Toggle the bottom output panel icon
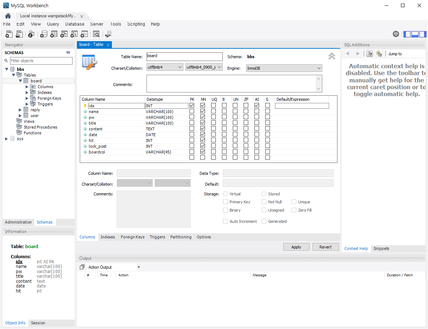 [x=415, y=34]
